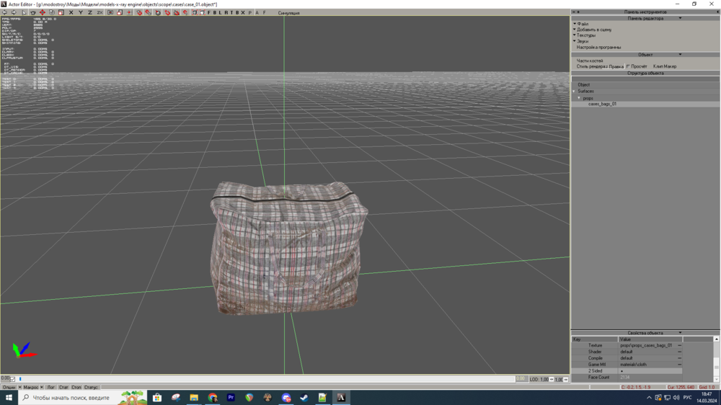Toggle the 2 Sided property checkbox
721x405 pixels.
point(622,371)
